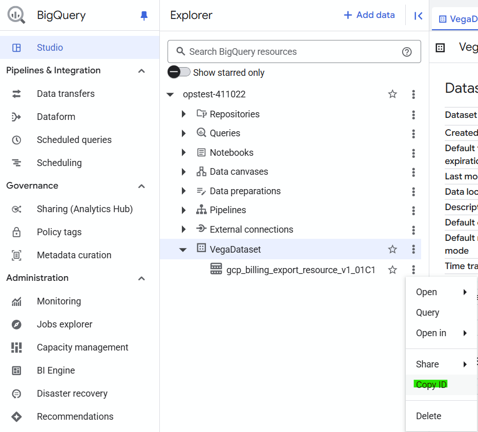Viewport: 478px width, 432px height.
Task: Switch to the VegaDataset tab
Action: (x=455, y=19)
